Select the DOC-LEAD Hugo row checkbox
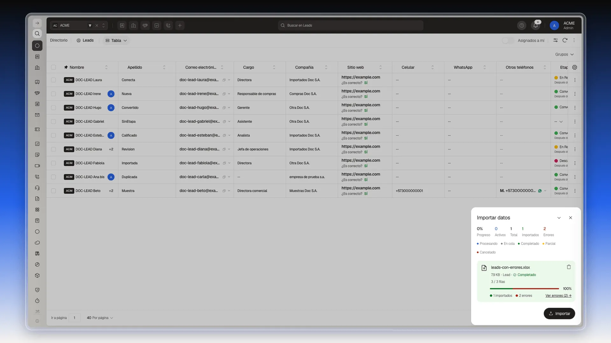 coord(53,108)
